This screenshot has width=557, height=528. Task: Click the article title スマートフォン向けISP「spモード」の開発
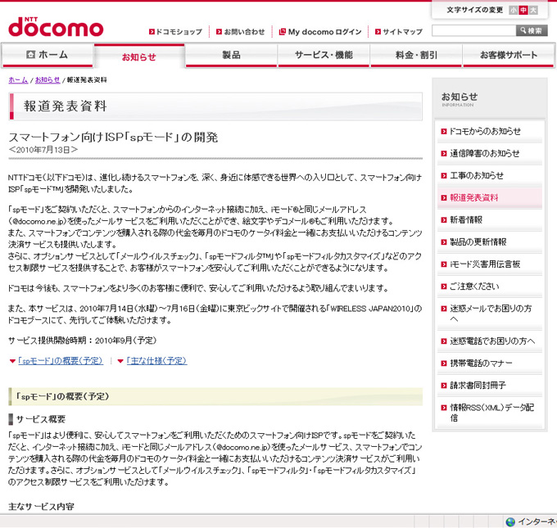coord(113,137)
